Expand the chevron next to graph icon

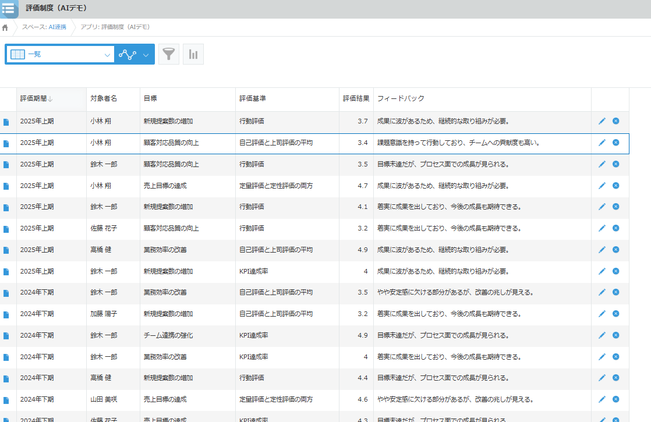146,55
